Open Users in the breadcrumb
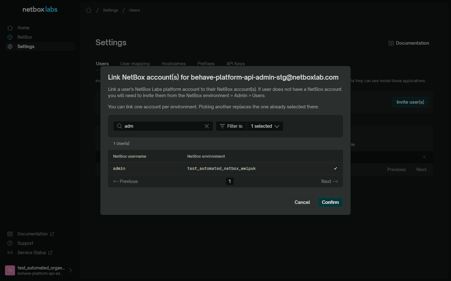The height and width of the screenshot is (281, 451). pyautogui.click(x=135, y=10)
